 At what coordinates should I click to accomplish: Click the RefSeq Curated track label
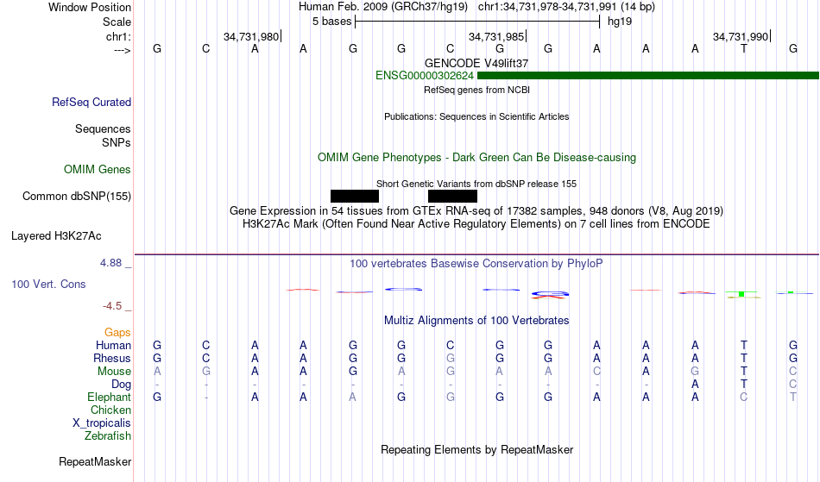pos(91,103)
